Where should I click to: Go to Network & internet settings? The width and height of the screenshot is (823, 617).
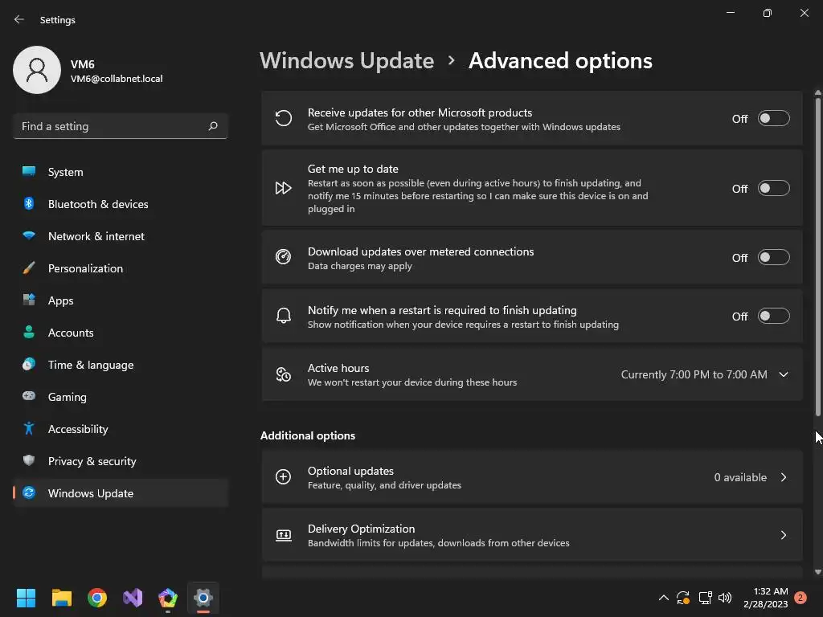[x=121, y=236]
